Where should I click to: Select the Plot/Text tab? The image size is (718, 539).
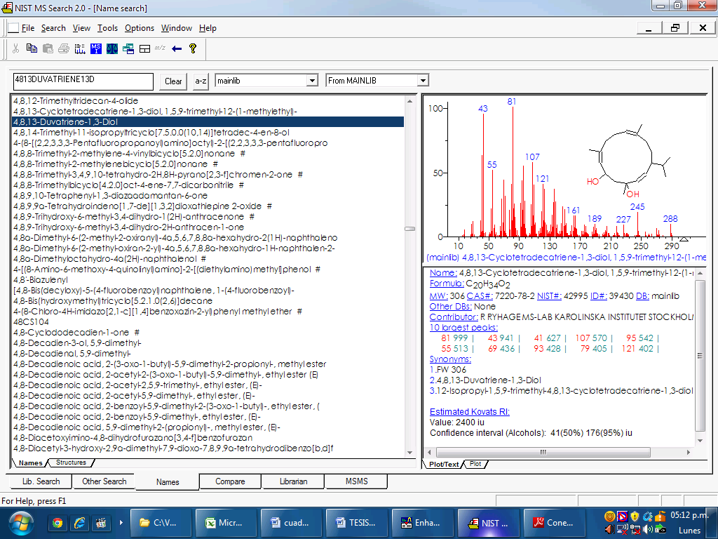tap(444, 465)
